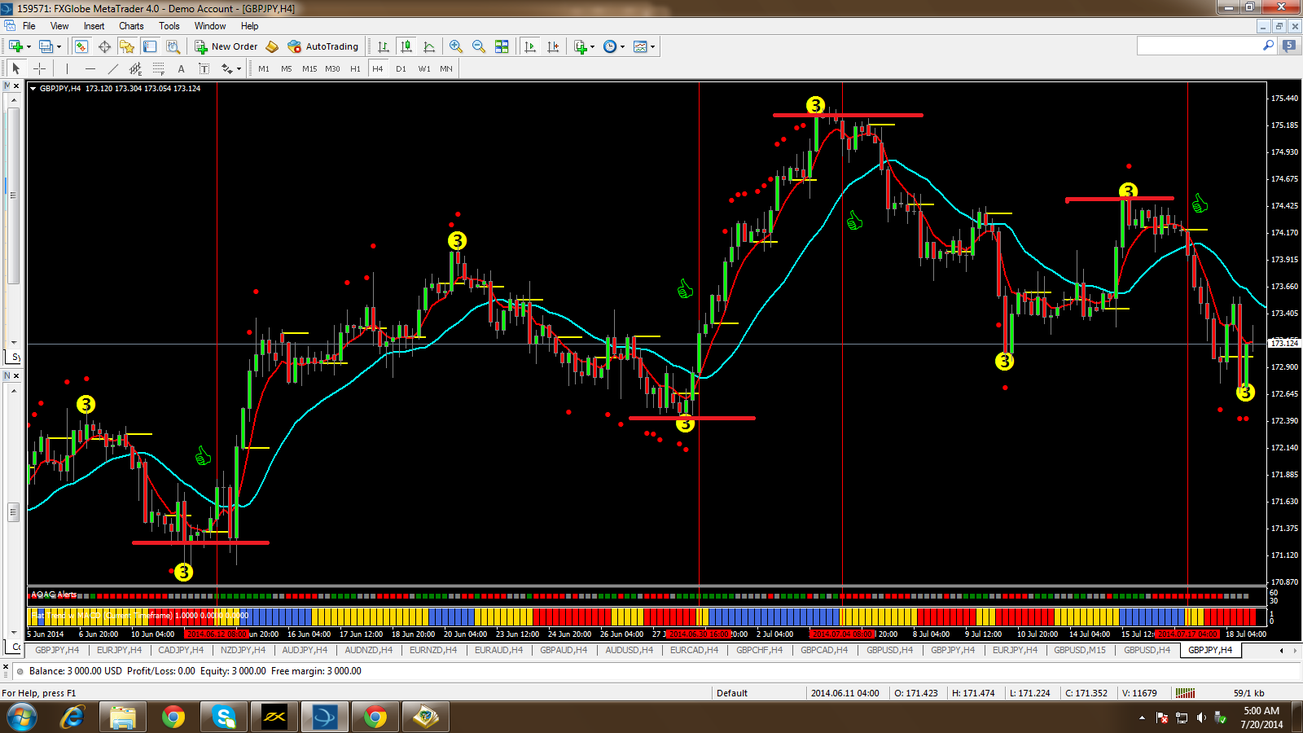Open the Indicators list icon
The image size is (1303, 733).
pos(580,46)
